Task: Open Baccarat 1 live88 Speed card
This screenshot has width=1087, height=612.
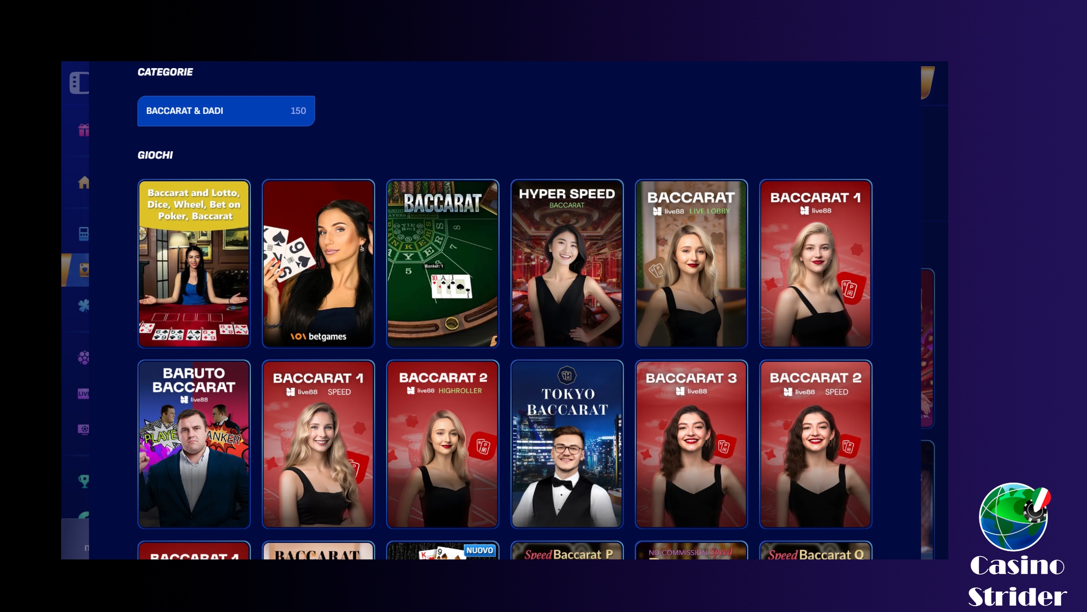Action: 318,444
